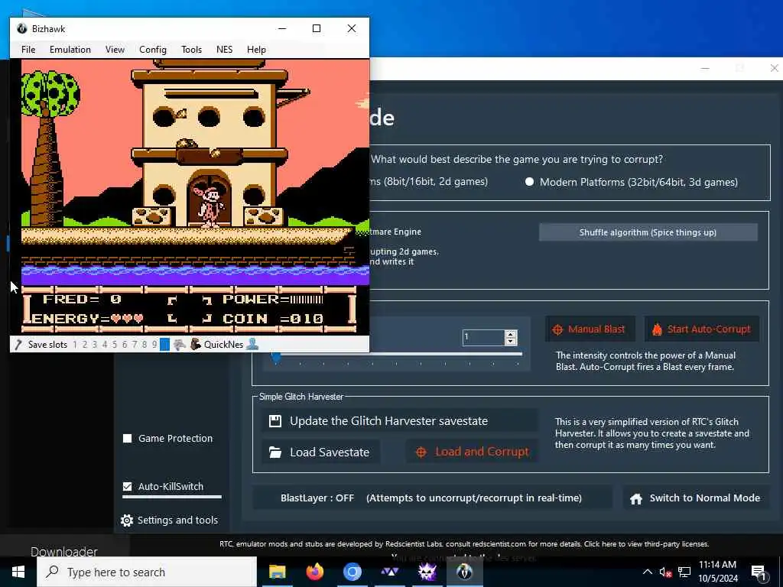
Task: Select save slot 6 in status bar
Action: point(125,345)
